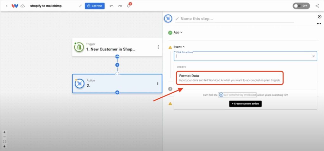
Task: Click the step 3 number badge
Action: tap(170, 89)
